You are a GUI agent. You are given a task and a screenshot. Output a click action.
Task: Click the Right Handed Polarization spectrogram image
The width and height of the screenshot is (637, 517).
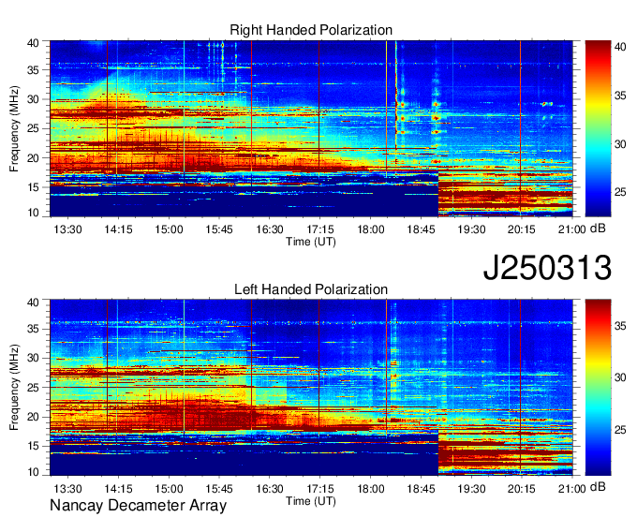311,128
